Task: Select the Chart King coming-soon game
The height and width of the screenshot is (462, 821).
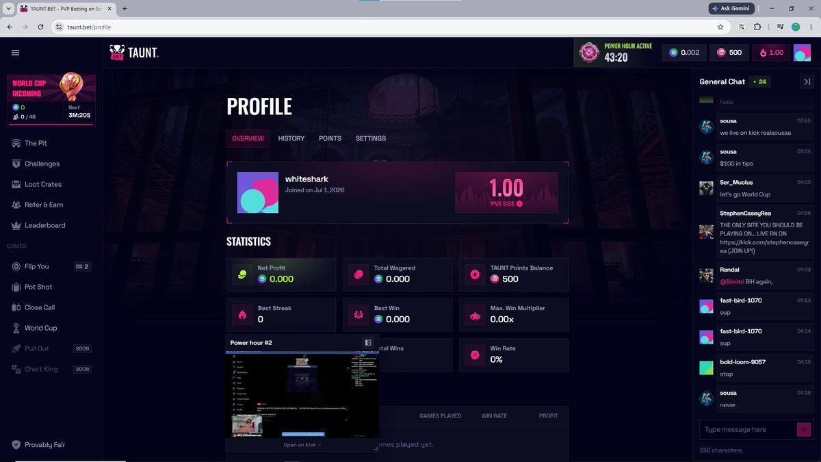Action: click(41, 369)
